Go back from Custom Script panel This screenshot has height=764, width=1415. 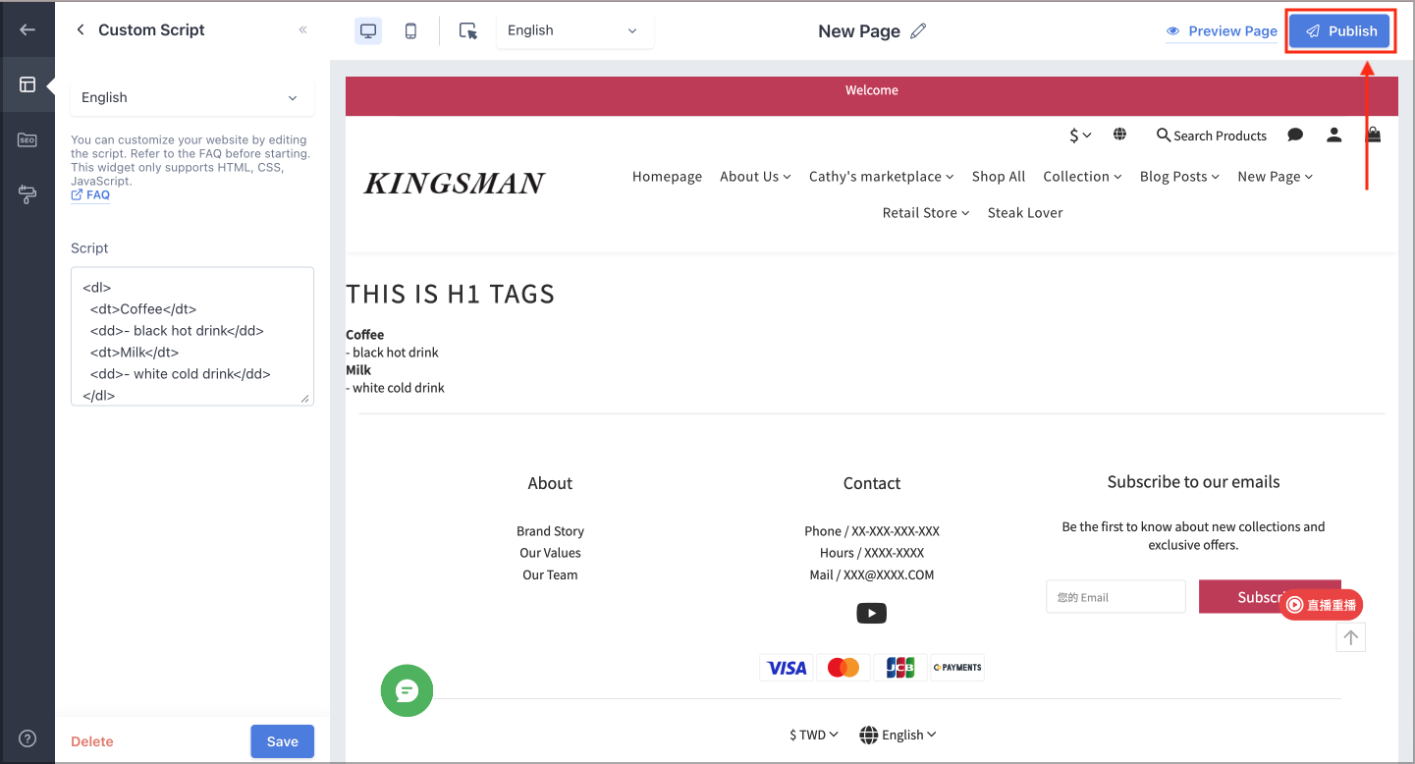pyautogui.click(x=81, y=29)
